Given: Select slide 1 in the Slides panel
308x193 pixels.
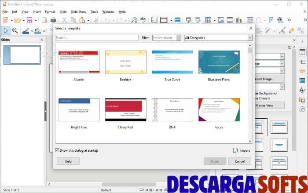Looking at the screenshot, I should pyautogui.click(x=22, y=55).
